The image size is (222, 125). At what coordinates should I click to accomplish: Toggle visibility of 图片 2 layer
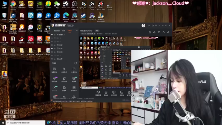(x=52, y=55)
